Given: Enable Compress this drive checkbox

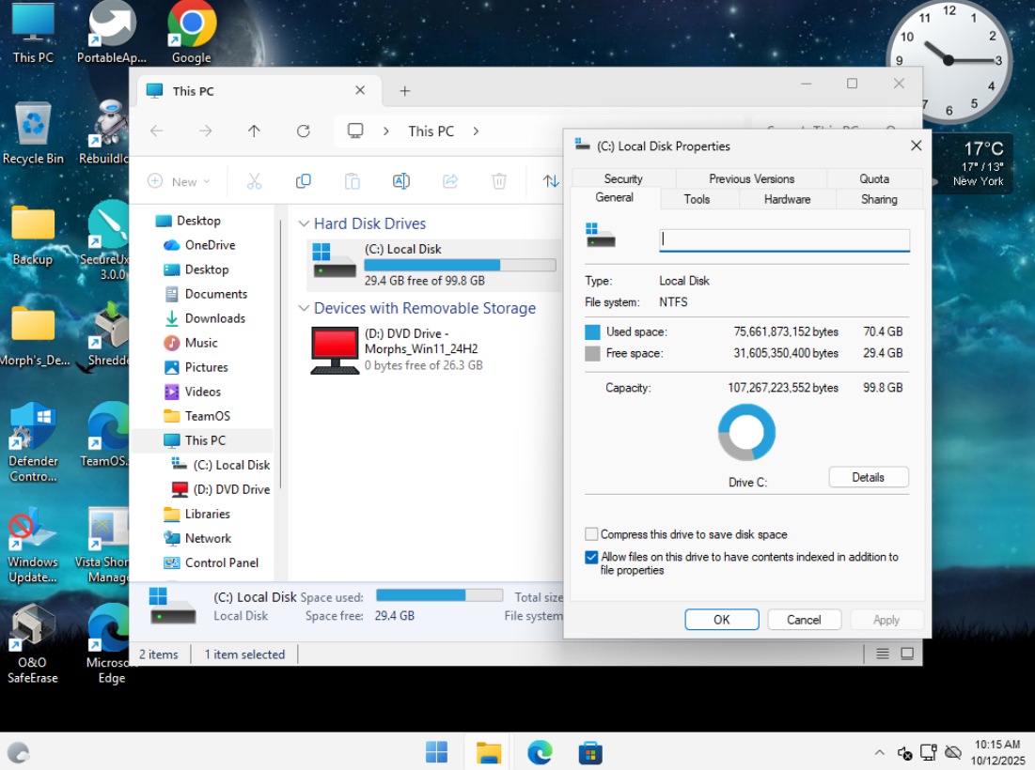Looking at the screenshot, I should tap(591, 534).
